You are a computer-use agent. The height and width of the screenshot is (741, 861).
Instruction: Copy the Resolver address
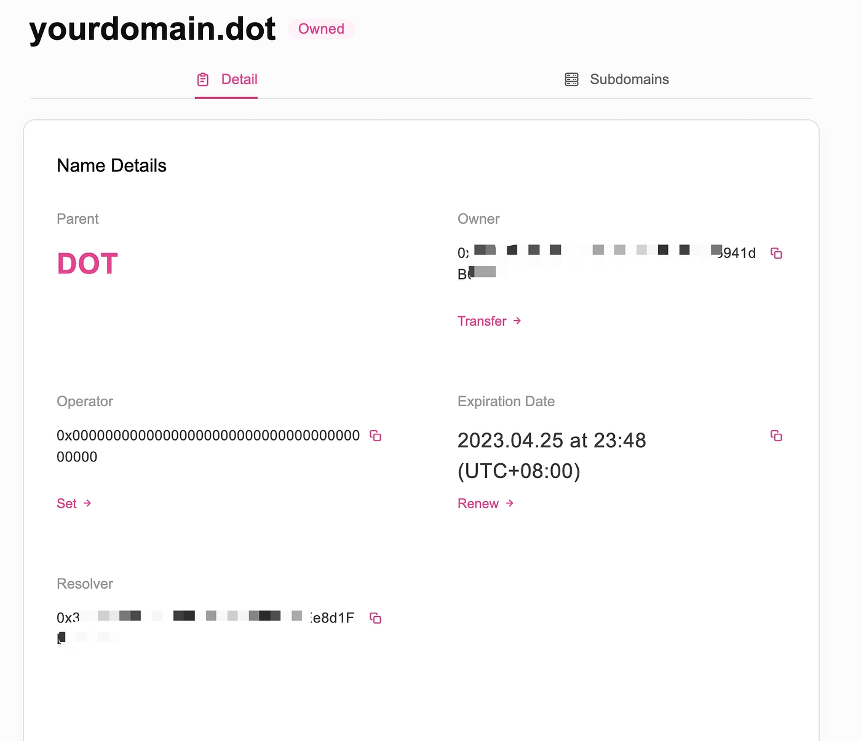(x=375, y=618)
